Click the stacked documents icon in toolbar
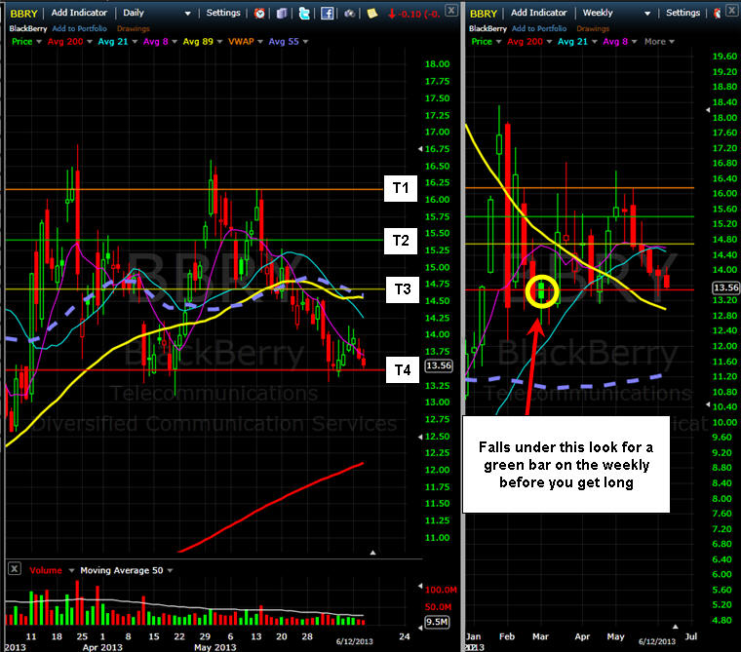 (282, 13)
